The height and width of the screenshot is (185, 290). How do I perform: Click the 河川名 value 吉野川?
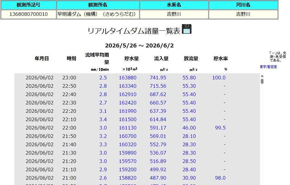(243, 14)
